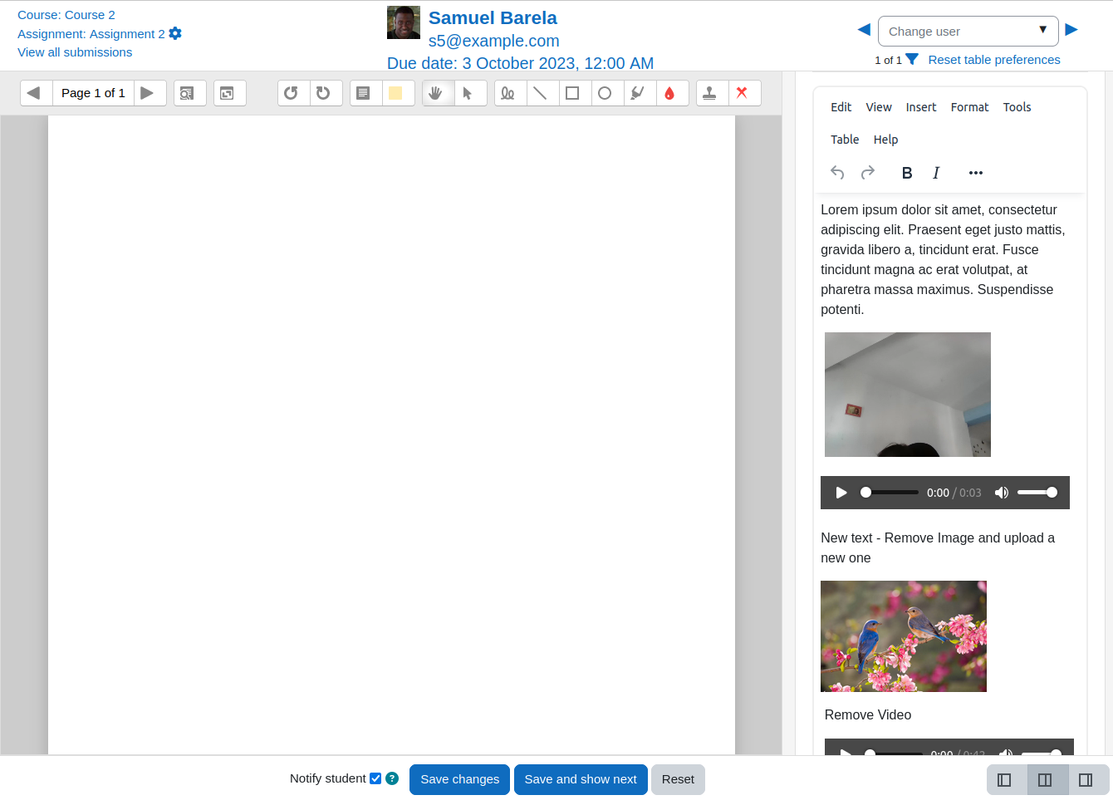Rotate page left

pos(293,93)
